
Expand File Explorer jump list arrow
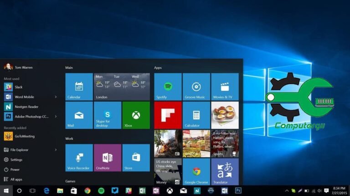click(56, 150)
